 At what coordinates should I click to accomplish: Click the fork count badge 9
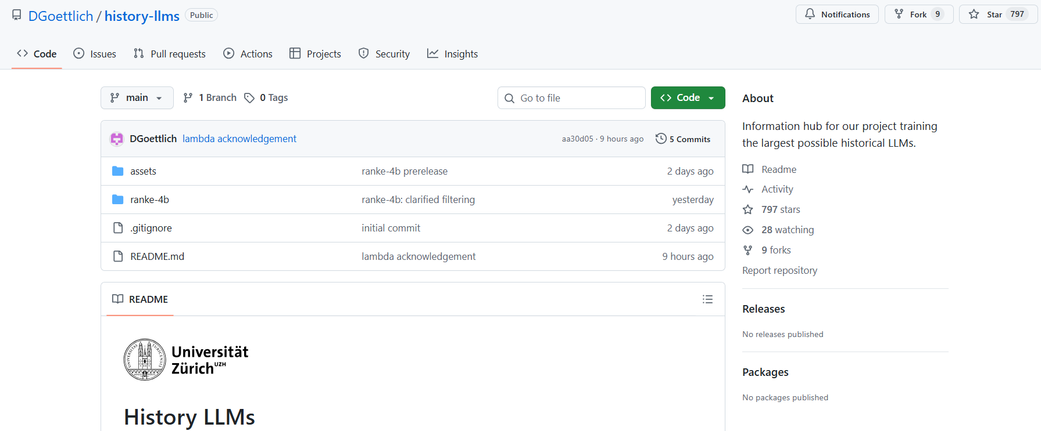(938, 14)
